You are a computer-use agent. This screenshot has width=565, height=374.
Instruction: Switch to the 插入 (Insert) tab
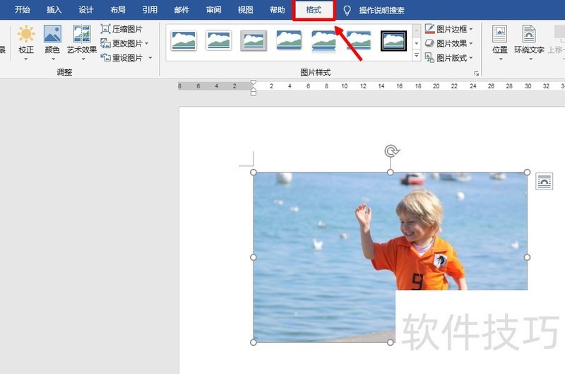(54, 10)
